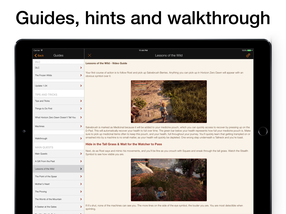Click the chevron beside Mother's Heart

[x=81, y=184]
